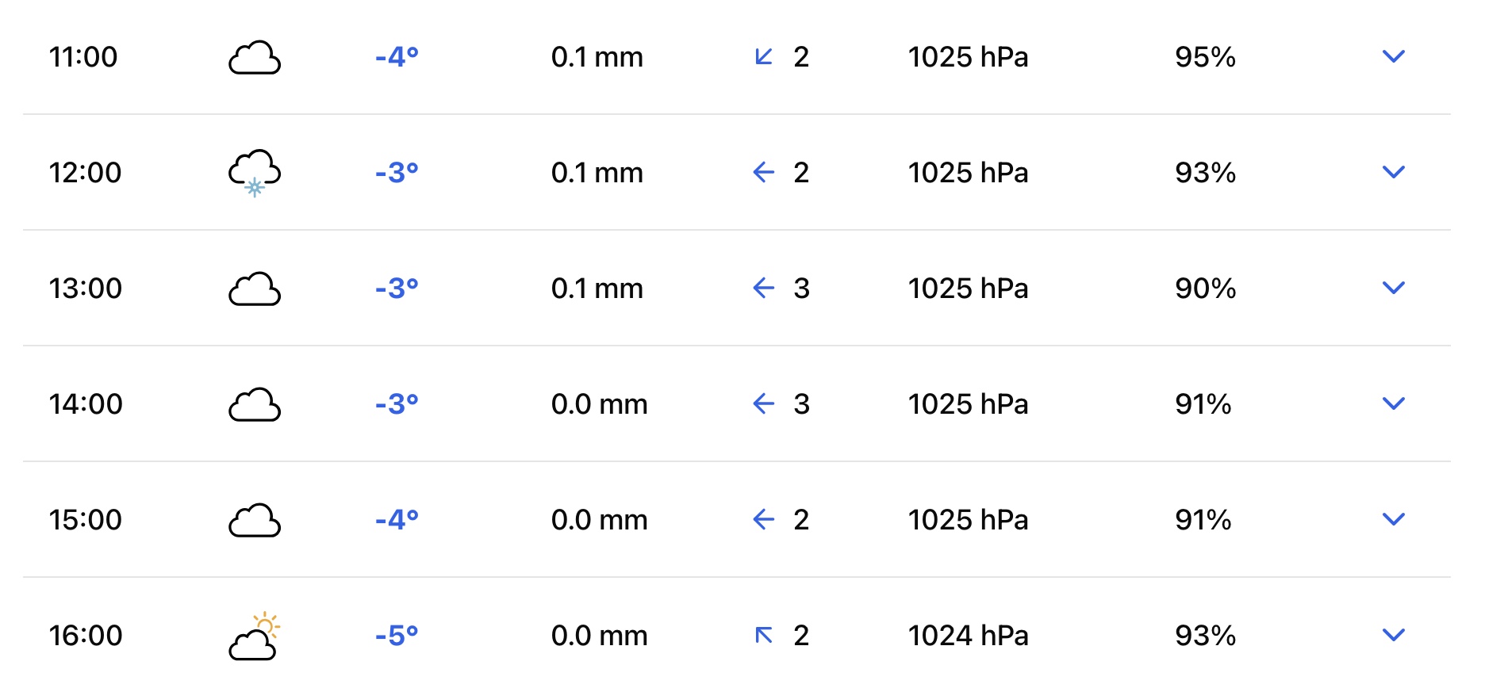
Task: Click the northwest wind arrow at 16:00
Action: coord(764,635)
